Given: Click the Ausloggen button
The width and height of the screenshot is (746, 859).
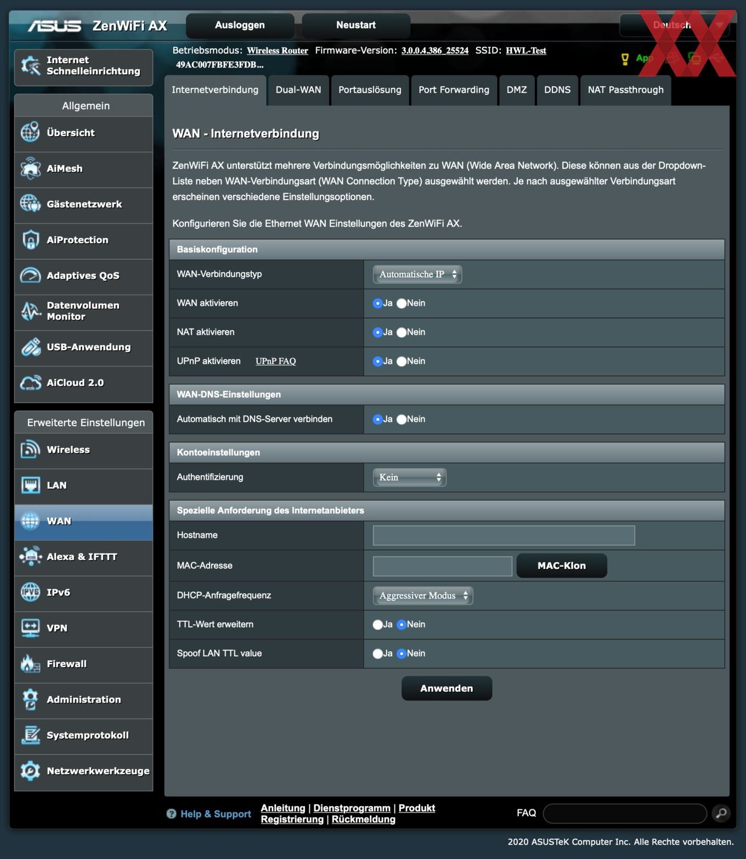Looking at the screenshot, I should point(240,25).
